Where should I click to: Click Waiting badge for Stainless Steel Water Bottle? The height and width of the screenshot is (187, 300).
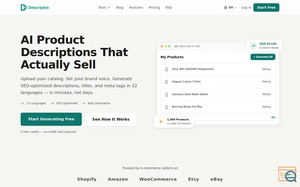266,94
